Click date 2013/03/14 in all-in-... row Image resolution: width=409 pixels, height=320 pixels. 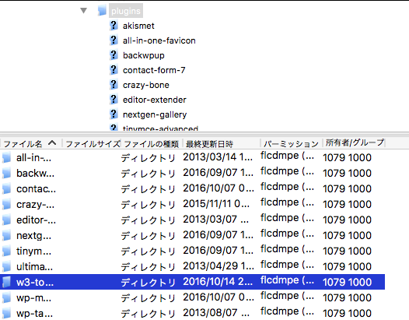coord(218,157)
